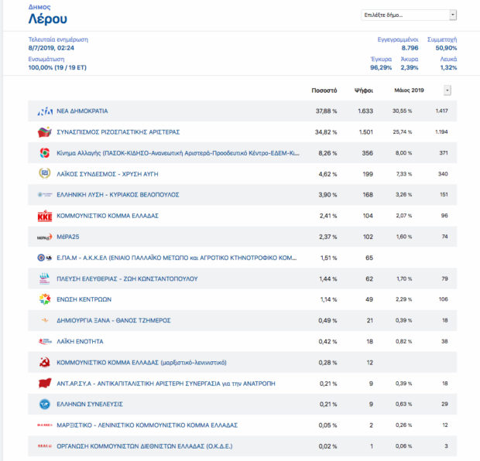Click the 34,82 % percentage cell
The width and height of the screenshot is (480, 461).
tap(326, 132)
